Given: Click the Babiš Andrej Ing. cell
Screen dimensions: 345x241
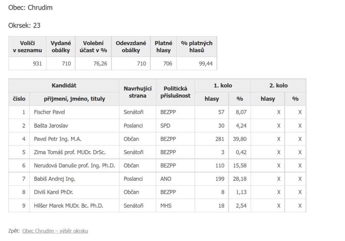Looking at the screenshot, I should pos(74,179).
